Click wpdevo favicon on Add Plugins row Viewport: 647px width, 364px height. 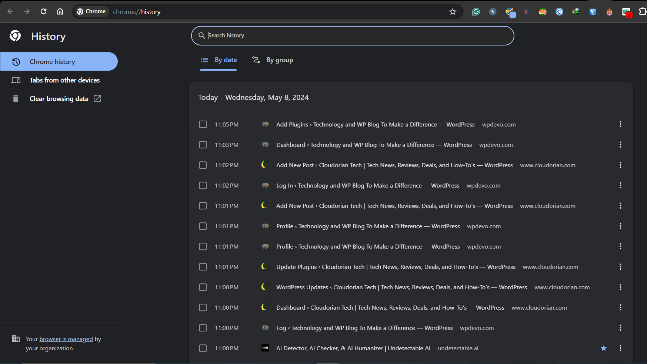point(265,124)
